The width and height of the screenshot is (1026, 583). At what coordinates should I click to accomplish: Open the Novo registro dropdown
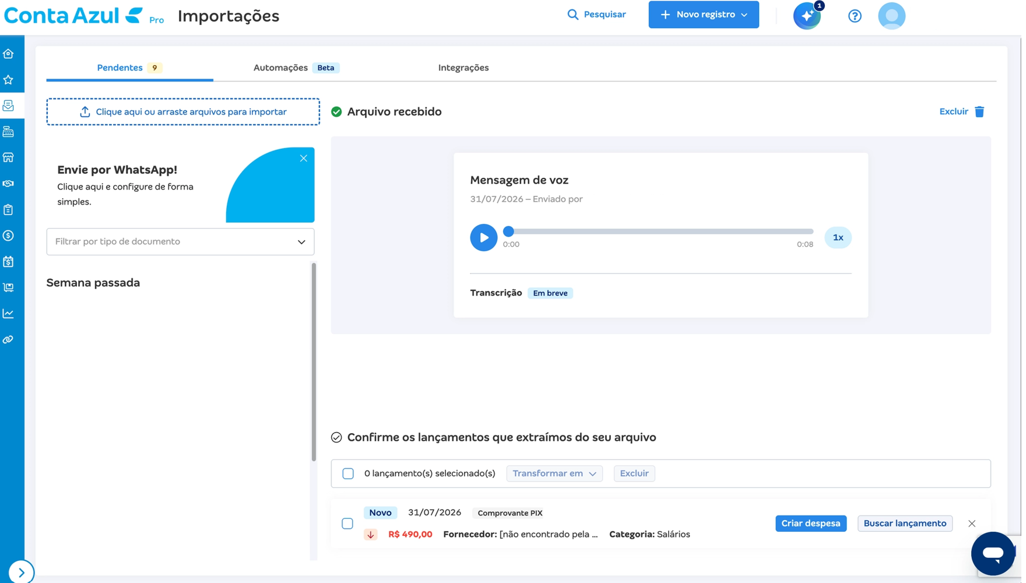click(x=704, y=15)
